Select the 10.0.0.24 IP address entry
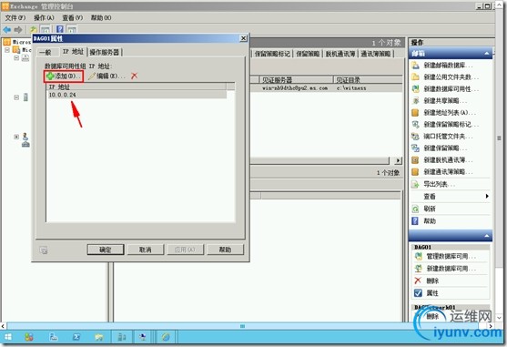This screenshot has width=507, height=347. (137, 95)
